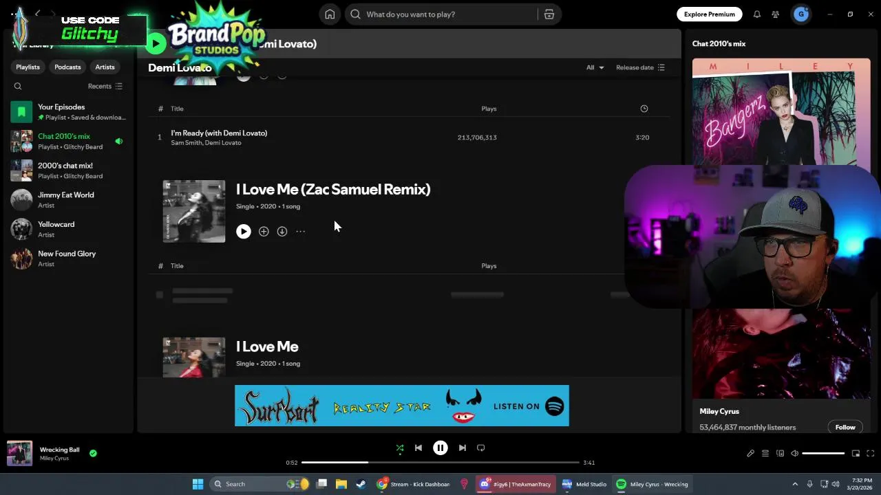This screenshot has width=881, height=495.
Task: Click the 213,706,313 play count
Action: [477, 137]
